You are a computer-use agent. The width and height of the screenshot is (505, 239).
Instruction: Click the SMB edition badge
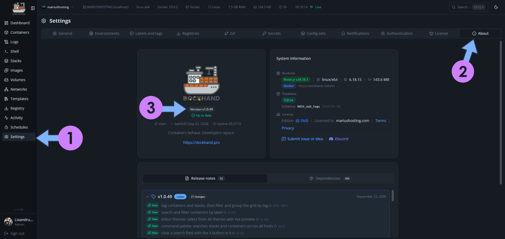302,121
